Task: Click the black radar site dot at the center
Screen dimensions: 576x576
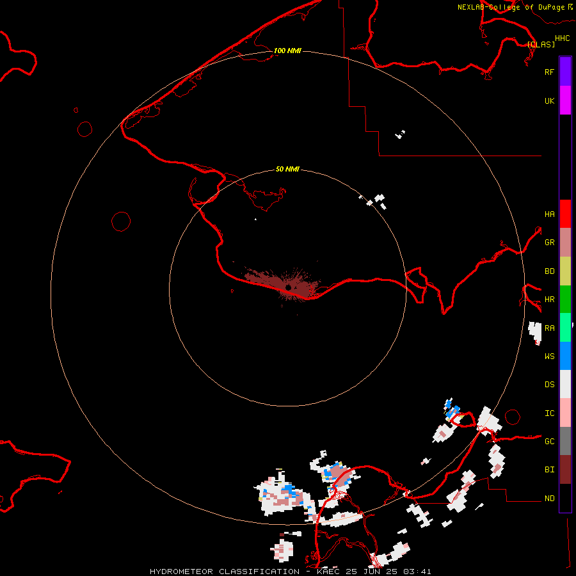Action: [x=289, y=287]
